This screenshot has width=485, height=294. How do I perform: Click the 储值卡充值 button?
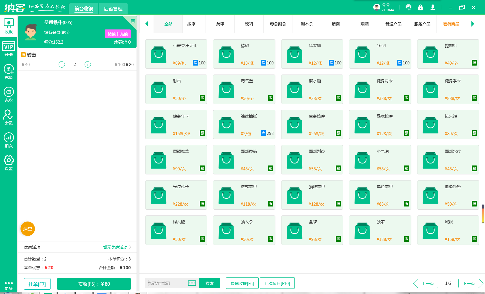pos(118,34)
